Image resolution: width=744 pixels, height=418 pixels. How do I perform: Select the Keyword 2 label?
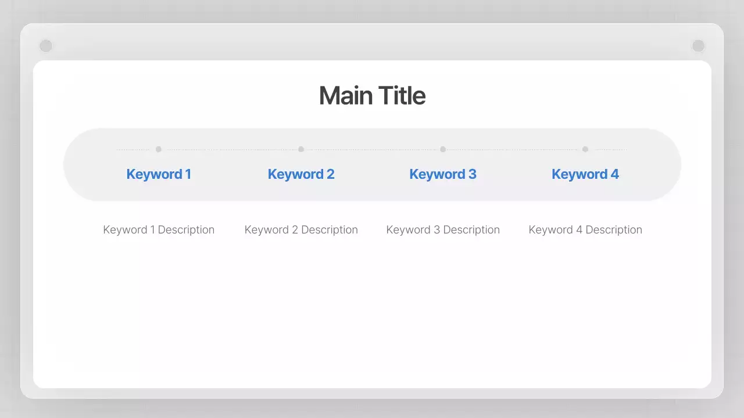point(301,174)
